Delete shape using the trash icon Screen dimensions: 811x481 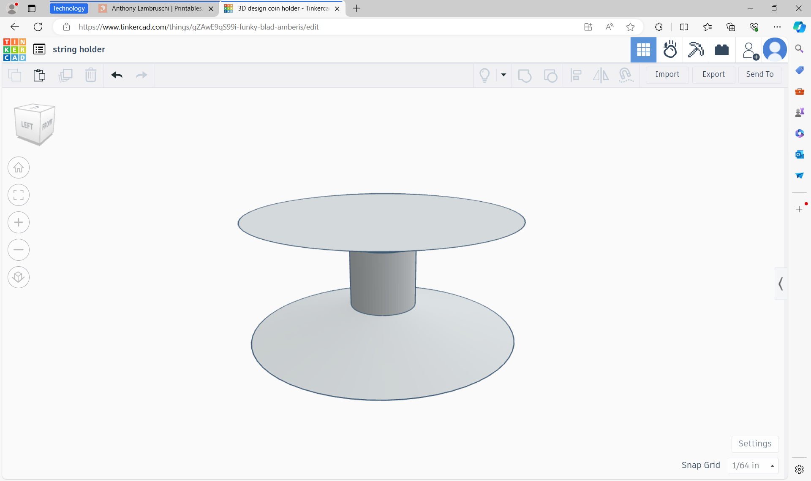coord(91,75)
